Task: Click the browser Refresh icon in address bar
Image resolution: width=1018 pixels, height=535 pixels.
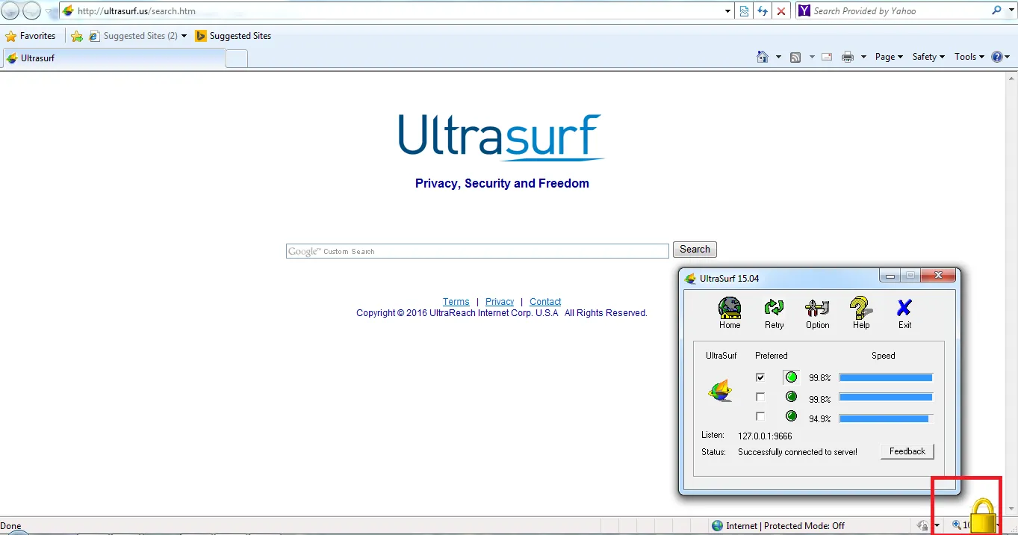Action: point(763,11)
